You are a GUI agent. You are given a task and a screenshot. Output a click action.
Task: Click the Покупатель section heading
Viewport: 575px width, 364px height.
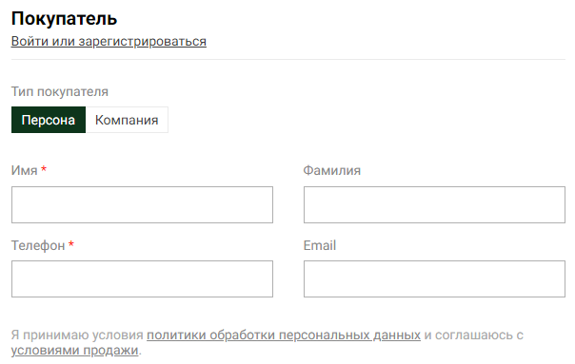click(64, 18)
